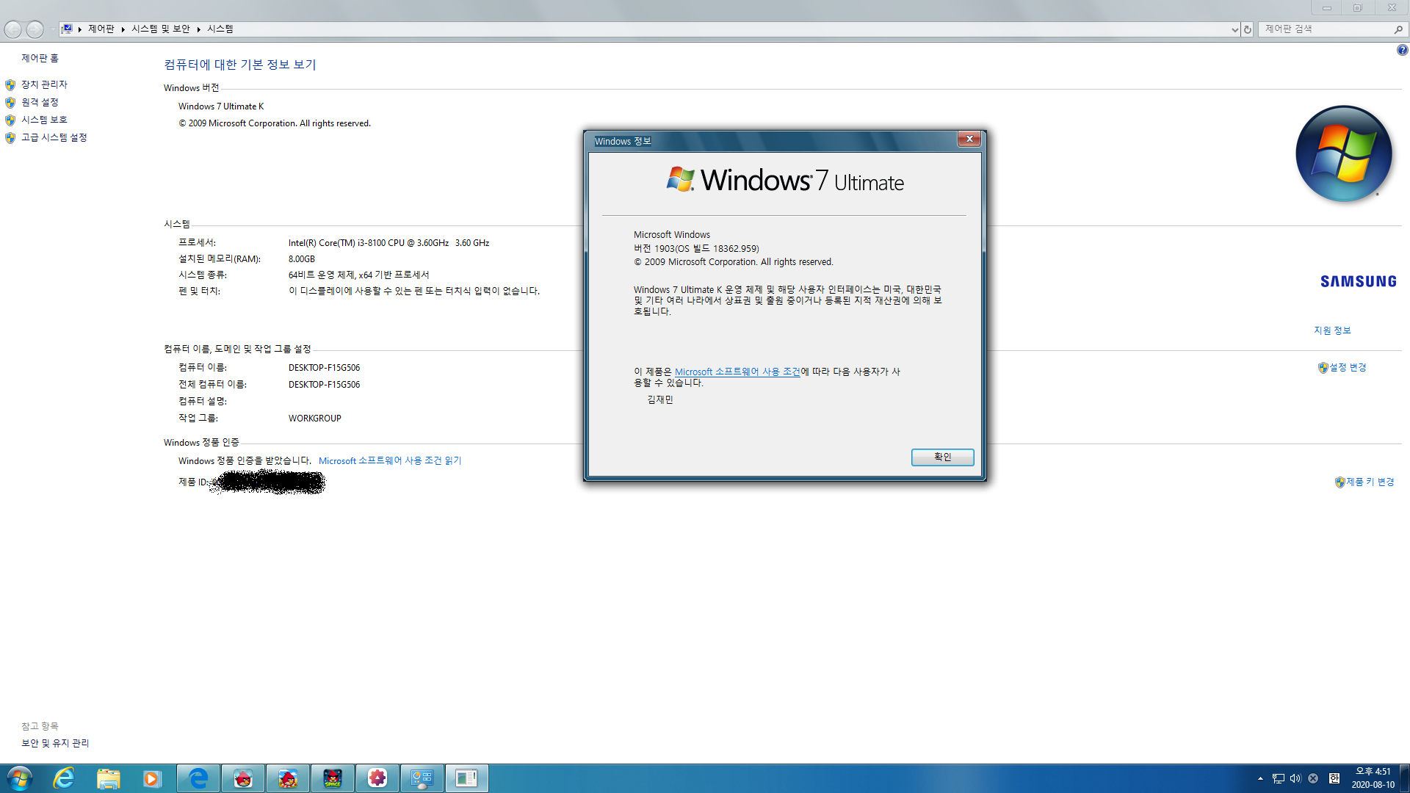This screenshot has height=793, width=1410.
Task: Go to 제어판 홈
Action: 40,58
